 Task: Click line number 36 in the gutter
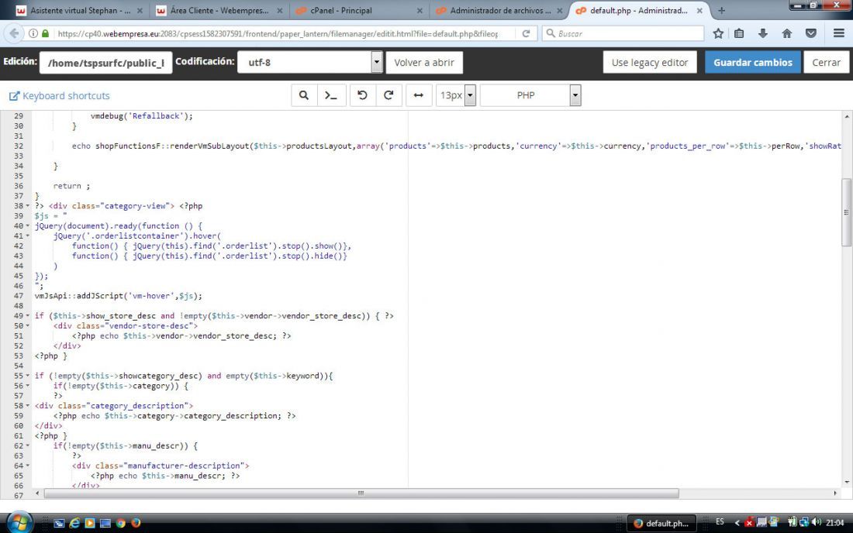click(19, 186)
